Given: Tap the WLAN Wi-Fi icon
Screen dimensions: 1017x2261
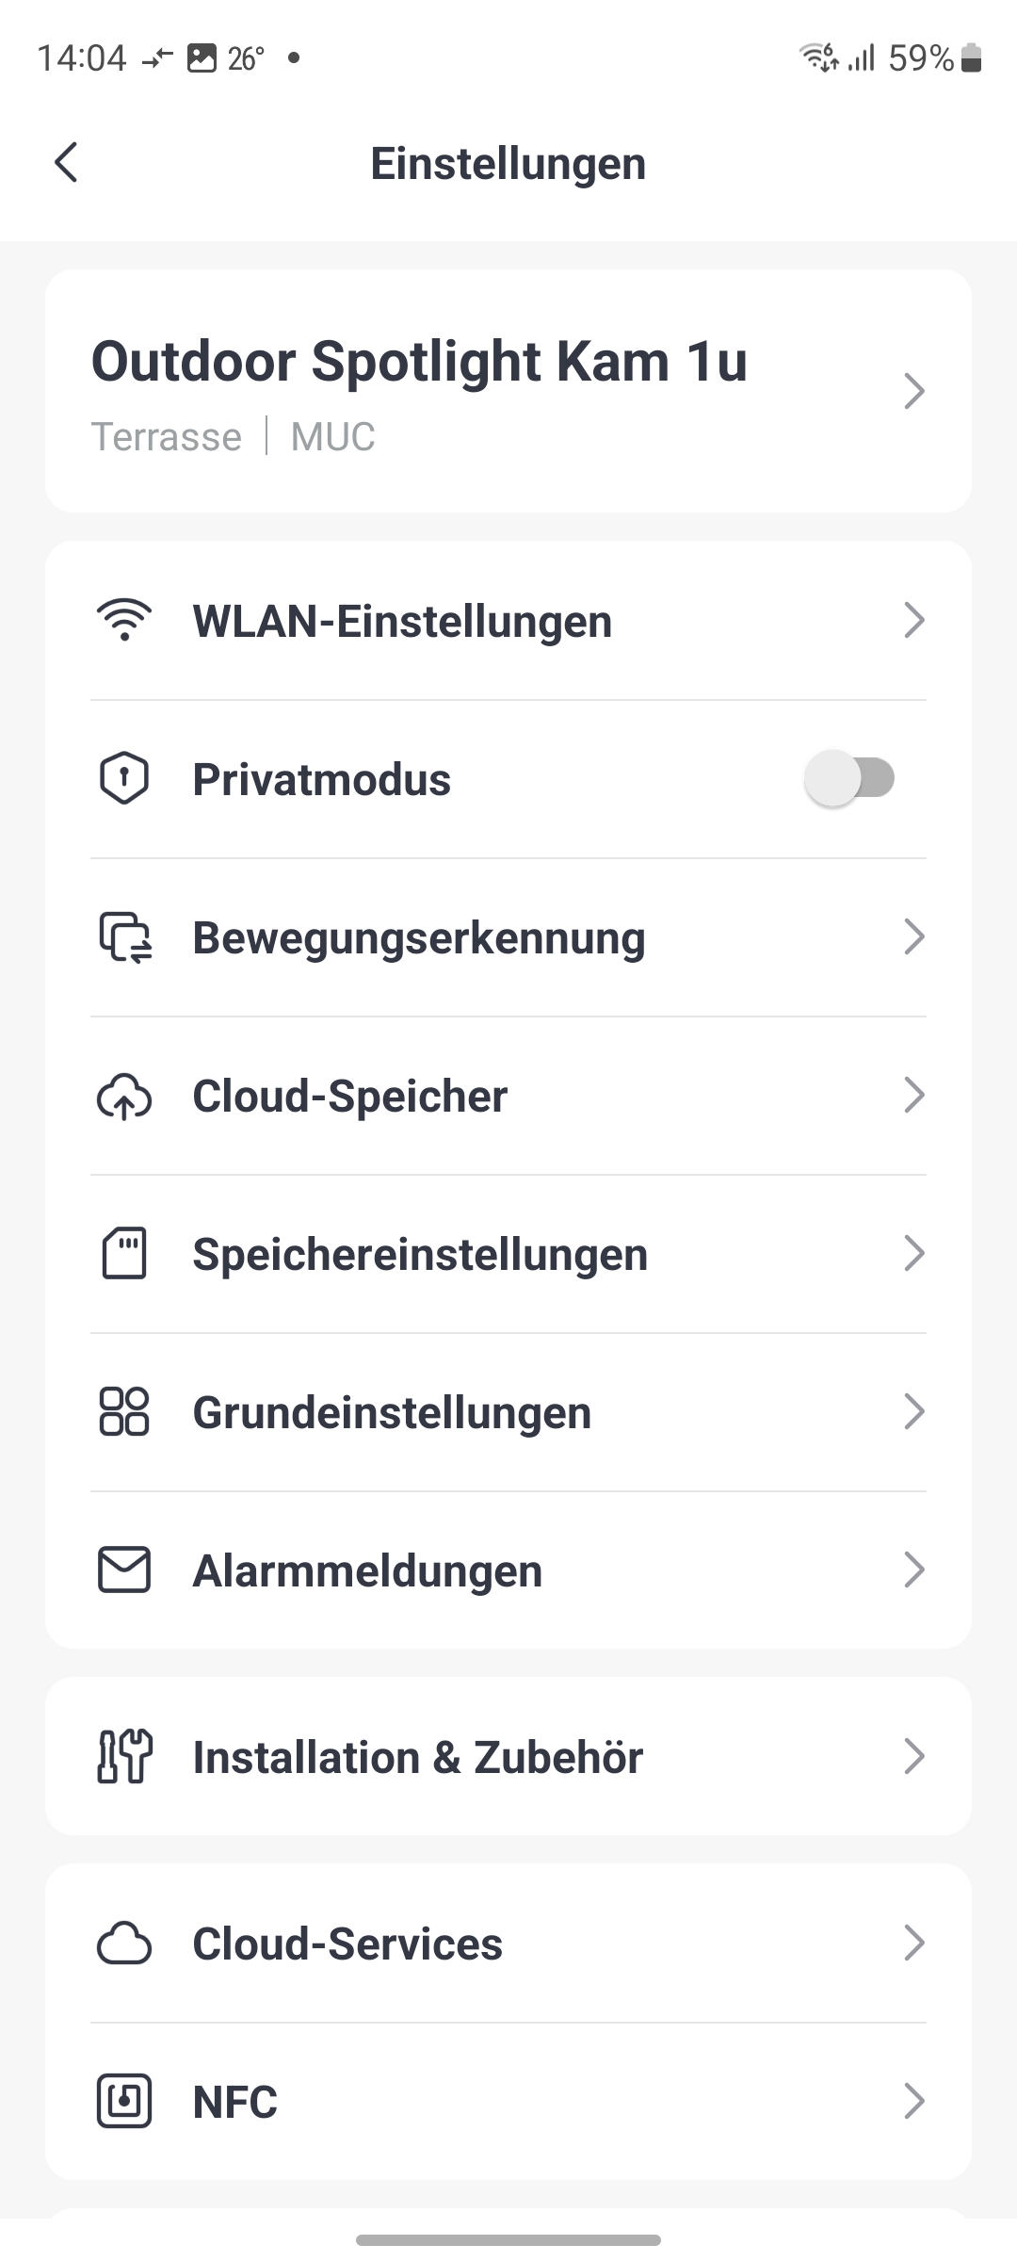Looking at the screenshot, I should coord(124,621).
